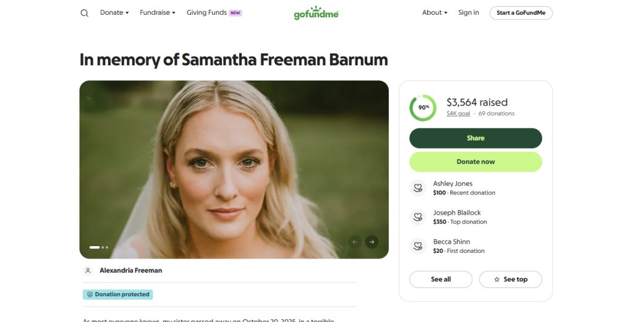Click Start a GoFundMe button

click(520, 13)
